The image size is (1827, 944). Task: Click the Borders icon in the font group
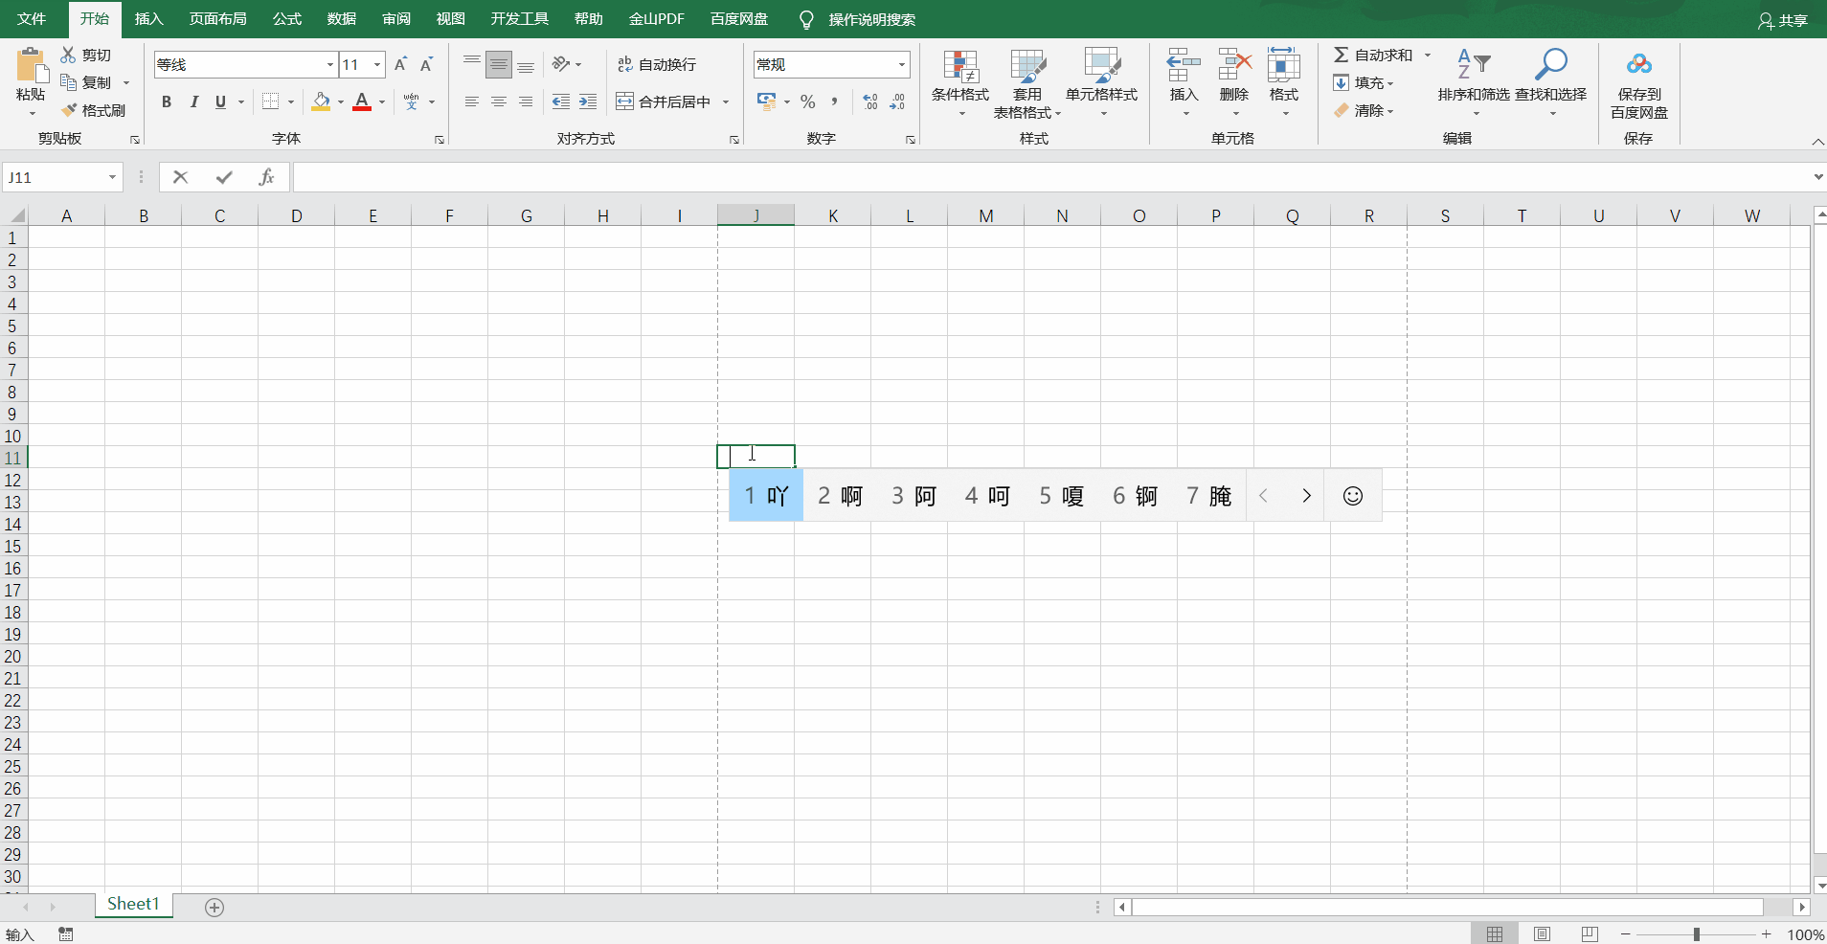pos(271,101)
